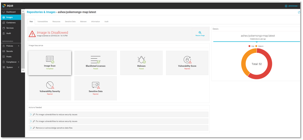Click the Vulnerability Score Rejected label
303x140 pixels.
click(x=187, y=69)
